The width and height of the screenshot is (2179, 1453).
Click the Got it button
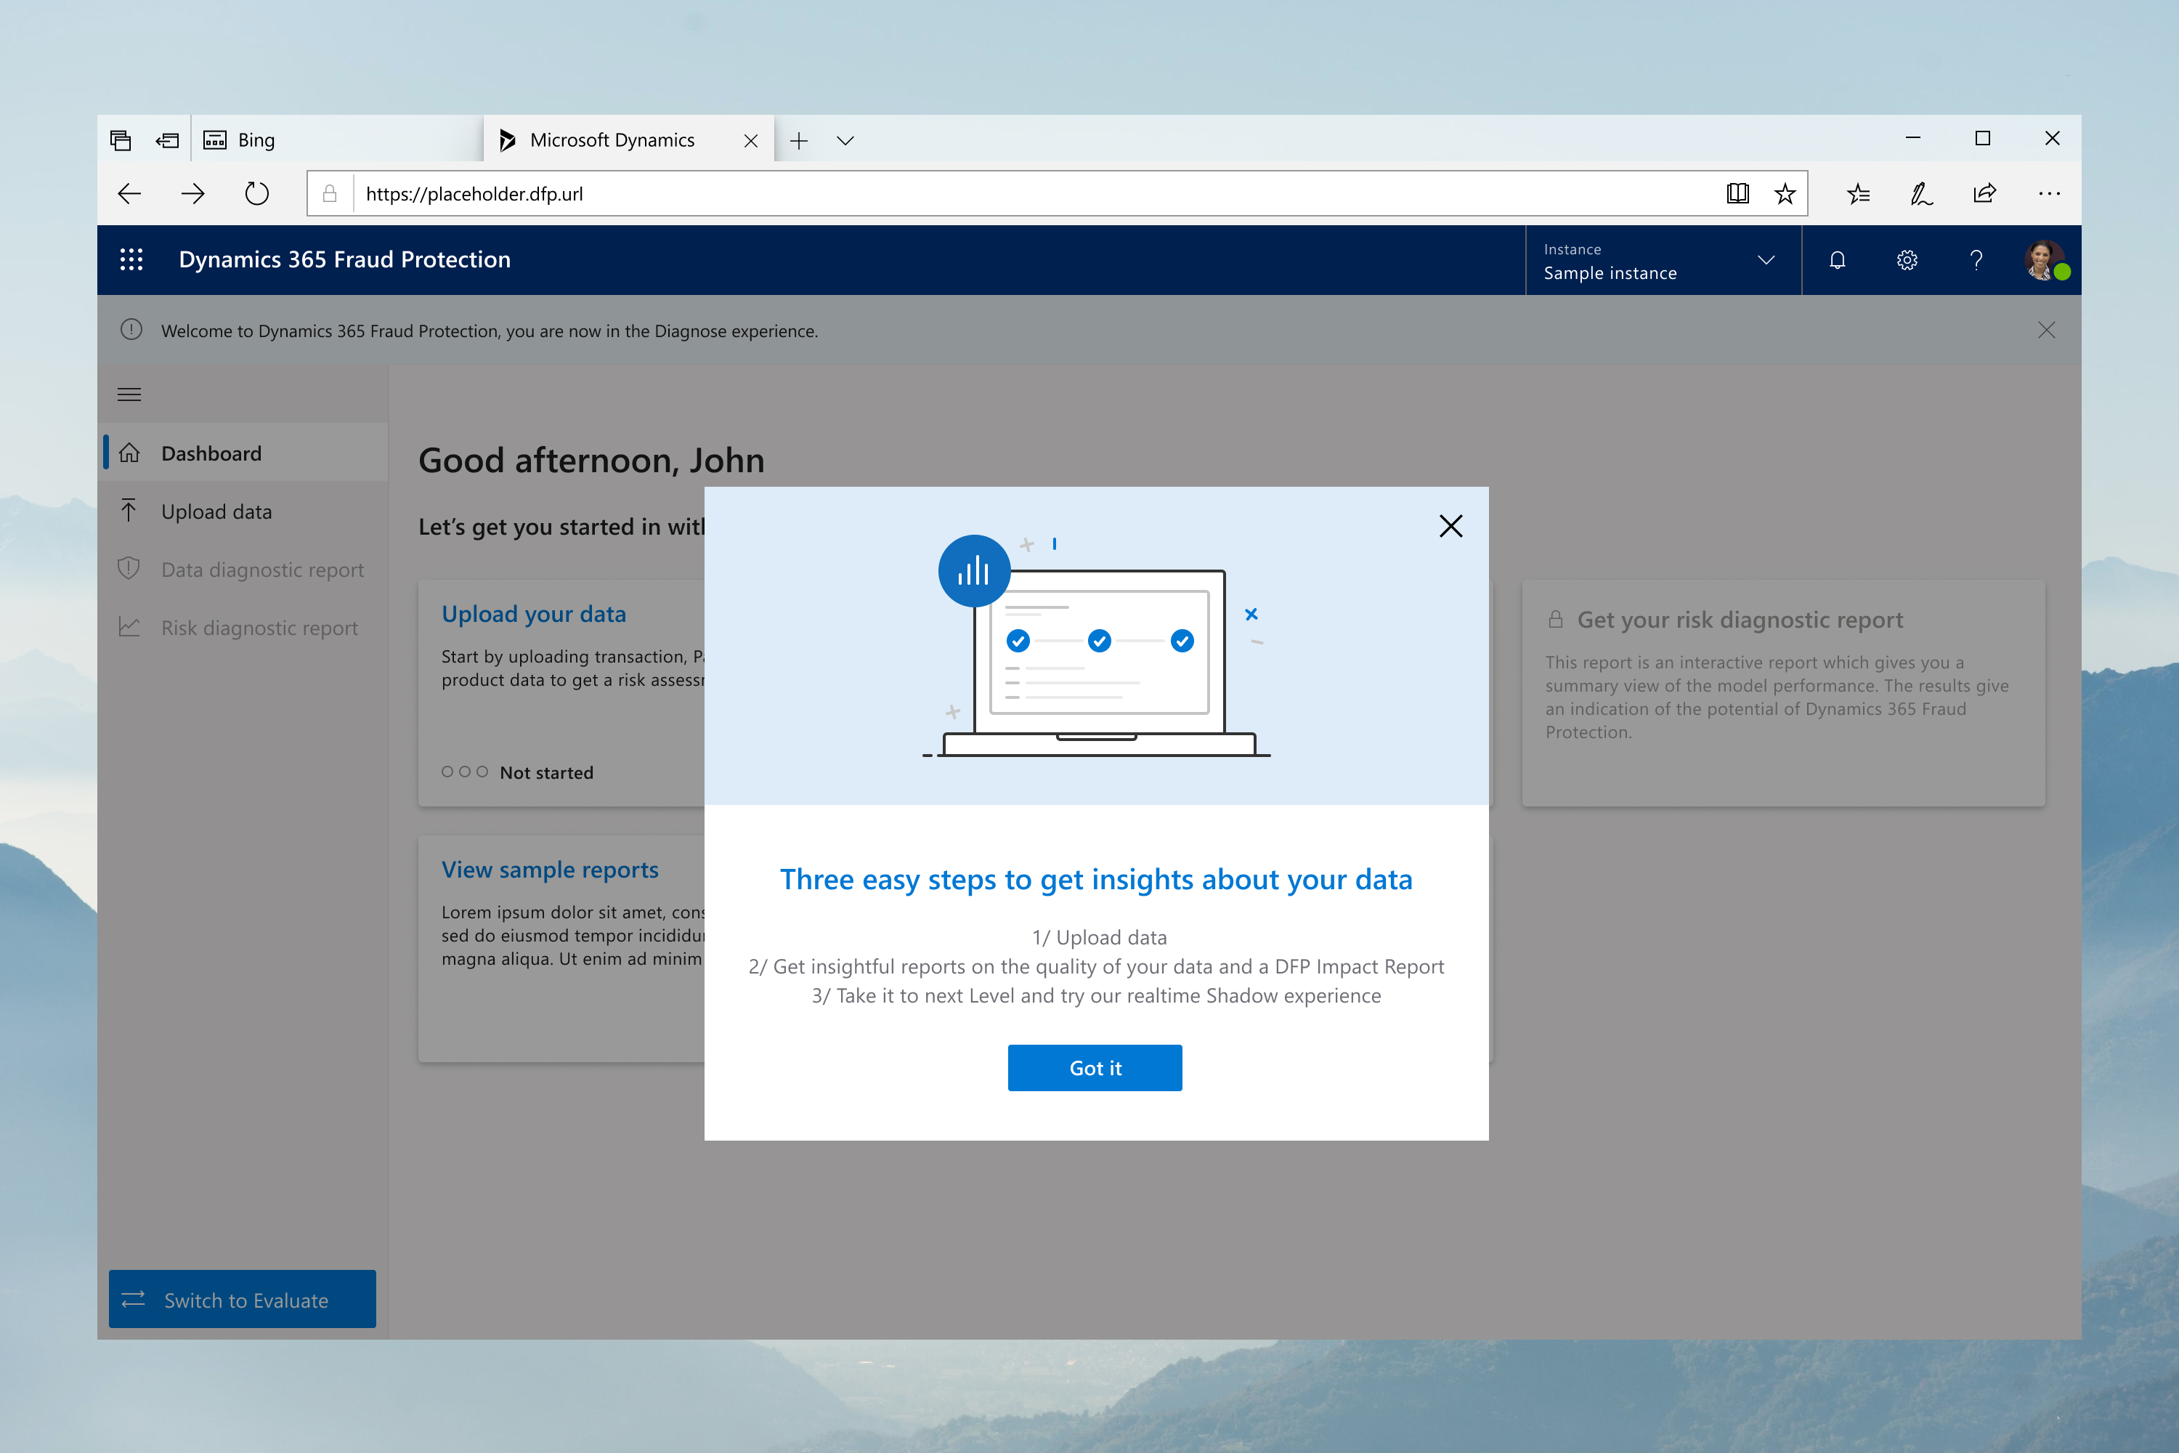point(1094,1067)
